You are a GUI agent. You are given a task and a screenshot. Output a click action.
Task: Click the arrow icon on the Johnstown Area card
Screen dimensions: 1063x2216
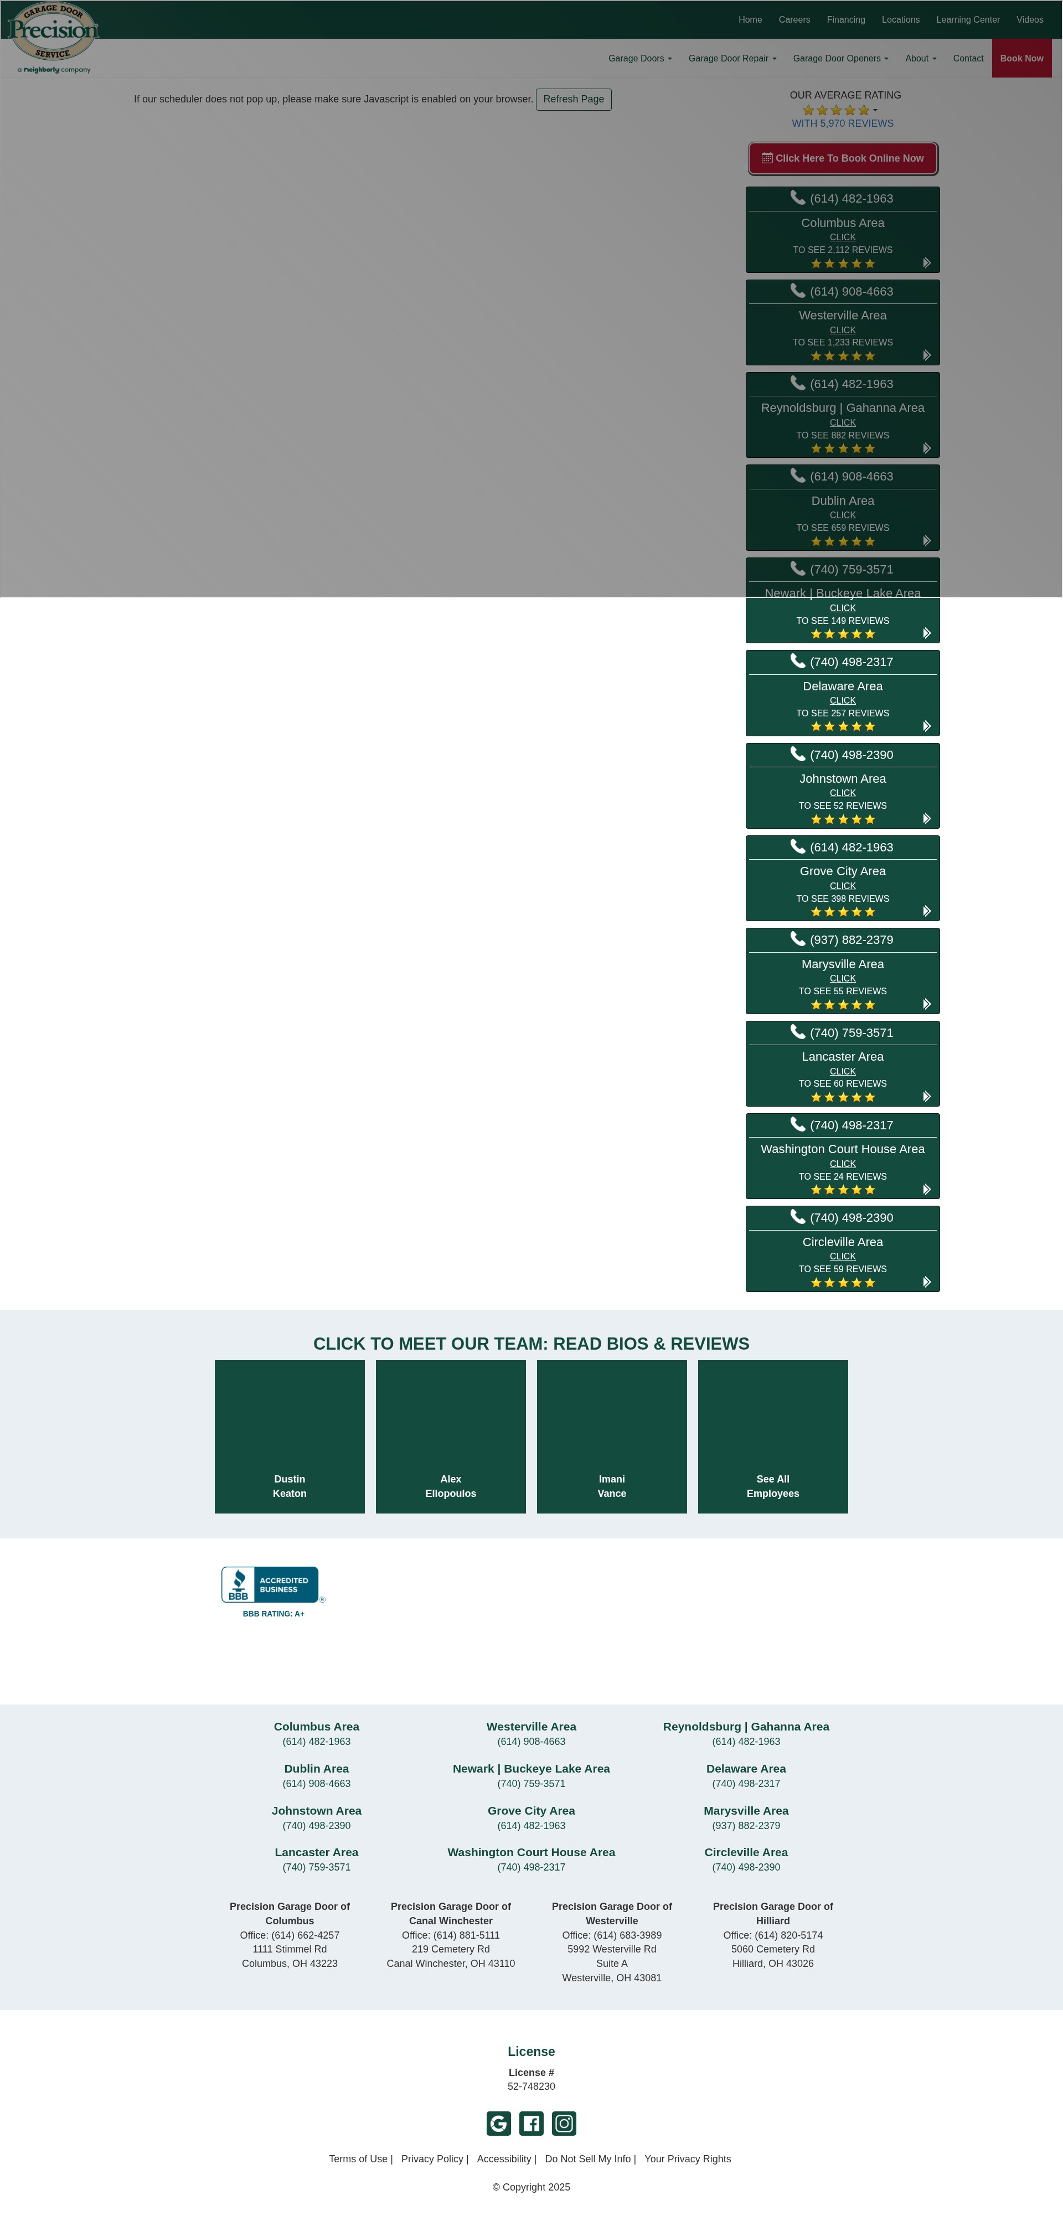coord(926,819)
